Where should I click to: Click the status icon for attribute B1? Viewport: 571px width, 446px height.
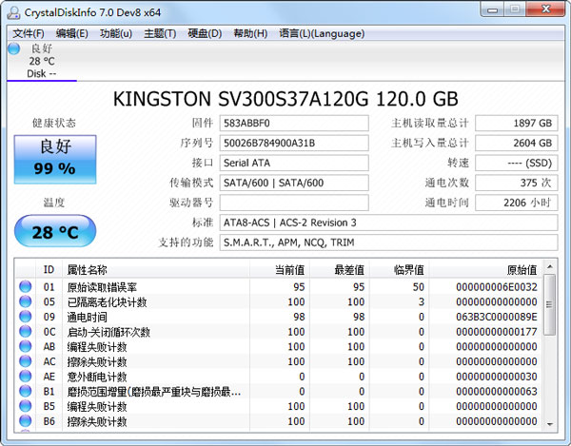click(x=25, y=391)
